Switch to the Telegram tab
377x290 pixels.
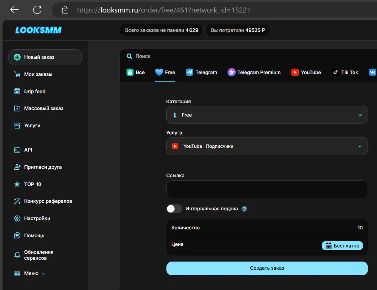(202, 72)
